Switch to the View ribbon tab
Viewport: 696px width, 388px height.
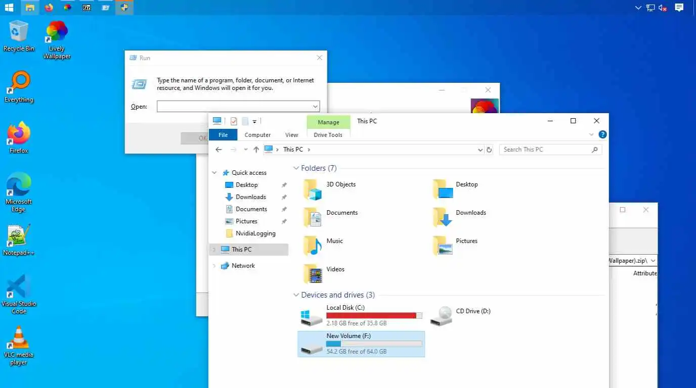click(291, 135)
